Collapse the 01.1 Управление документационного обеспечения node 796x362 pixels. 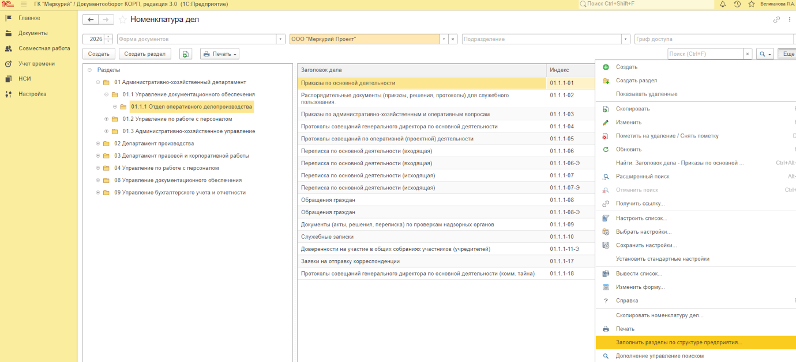(107, 94)
